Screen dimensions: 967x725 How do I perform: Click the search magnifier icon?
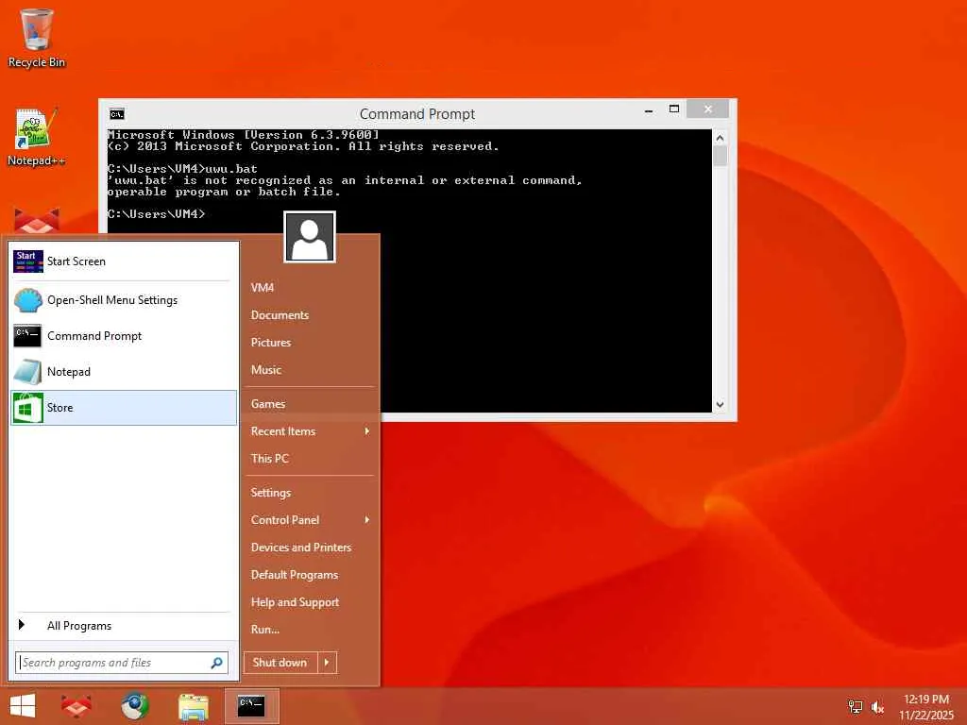point(216,663)
